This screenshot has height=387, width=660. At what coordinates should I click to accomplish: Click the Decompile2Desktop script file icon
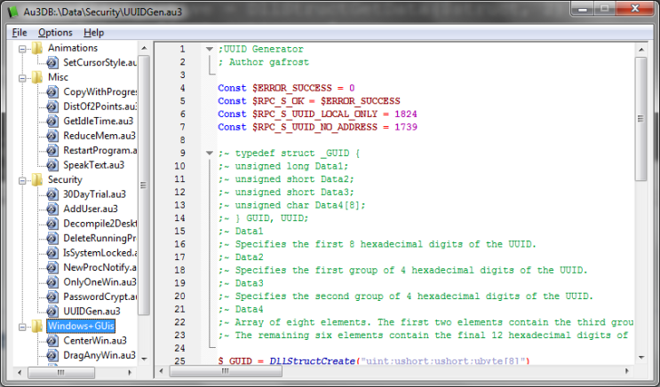pyautogui.click(x=52, y=224)
